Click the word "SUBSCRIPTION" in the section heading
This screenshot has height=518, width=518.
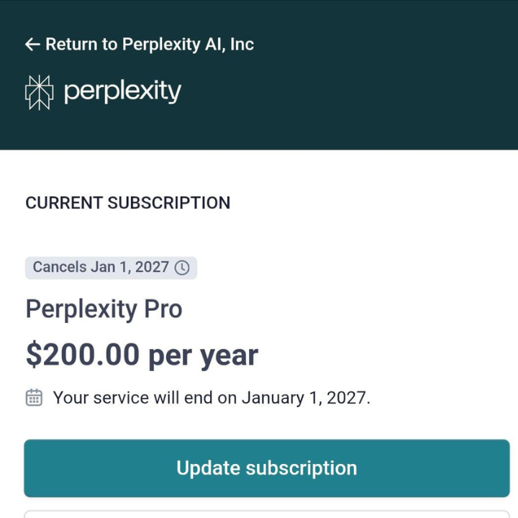169,203
